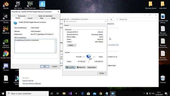Open the Options Internet link
This screenshot has height=96, width=170.
(28, 81)
